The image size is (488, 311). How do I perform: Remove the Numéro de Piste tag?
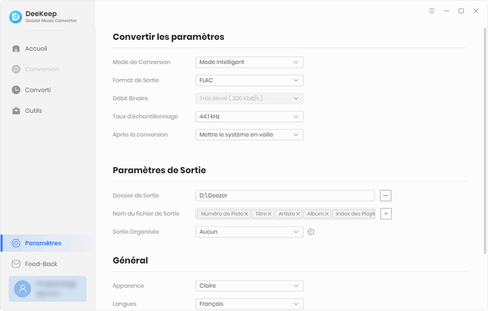246,214
